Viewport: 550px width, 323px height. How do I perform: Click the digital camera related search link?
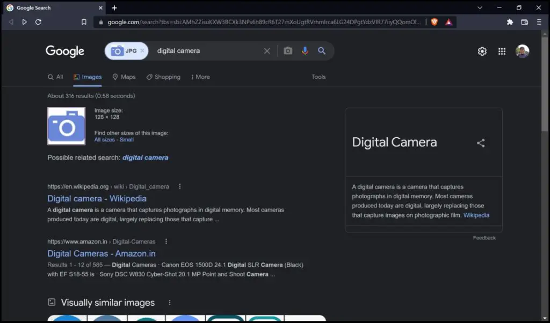click(x=145, y=158)
